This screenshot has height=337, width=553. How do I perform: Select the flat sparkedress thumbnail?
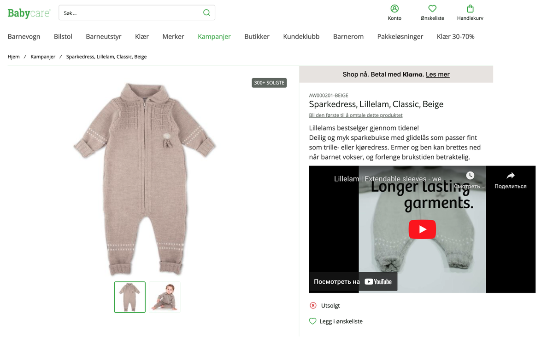coord(130,297)
